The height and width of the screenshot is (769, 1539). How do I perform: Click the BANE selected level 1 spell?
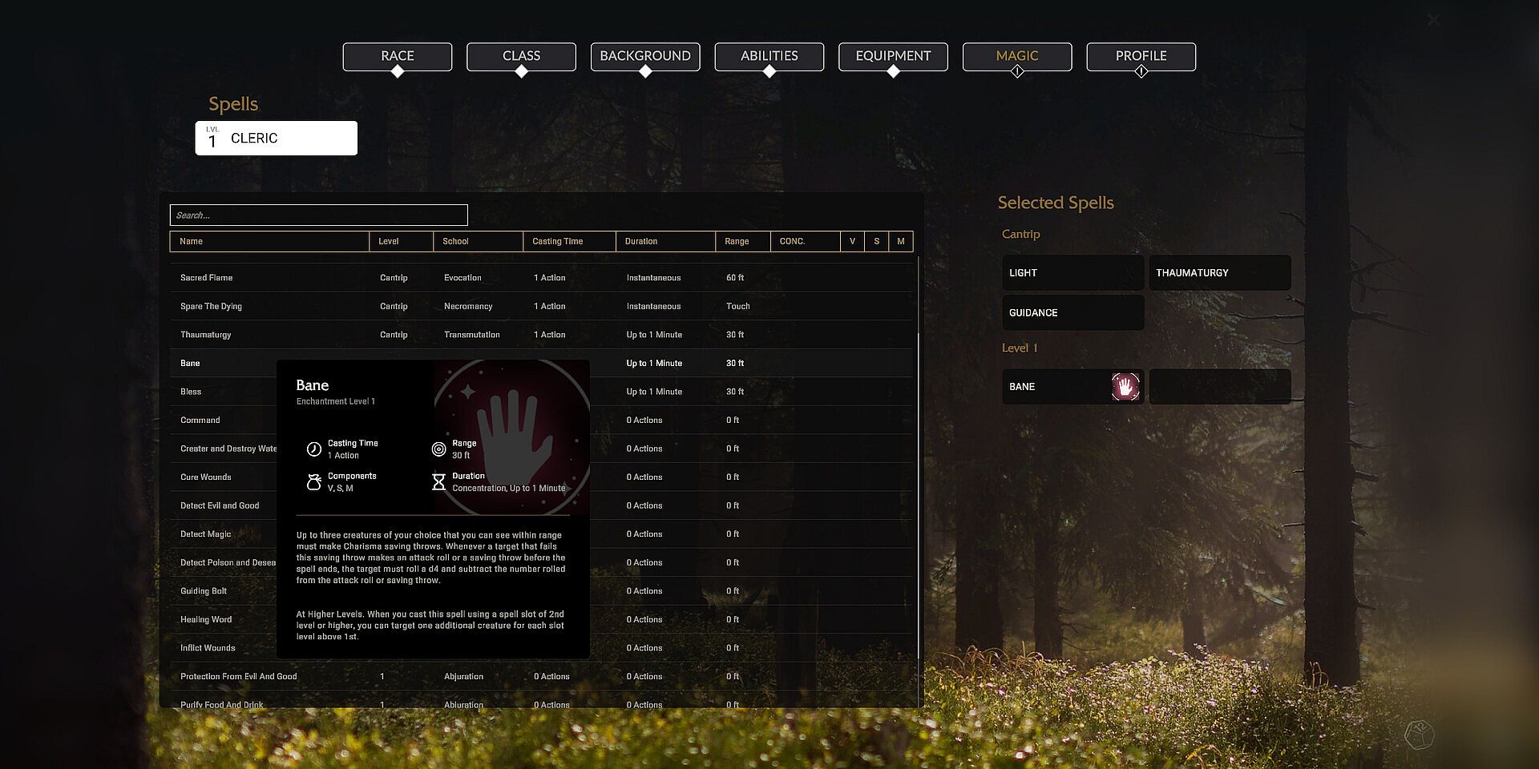click(1072, 386)
